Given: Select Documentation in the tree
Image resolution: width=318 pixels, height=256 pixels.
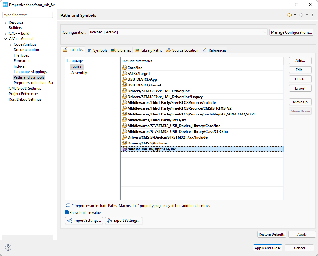Looking at the screenshot, I should click(26, 50).
